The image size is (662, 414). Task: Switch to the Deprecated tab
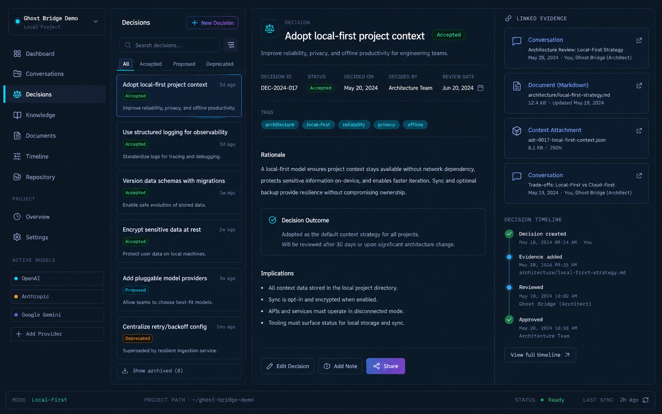point(220,64)
